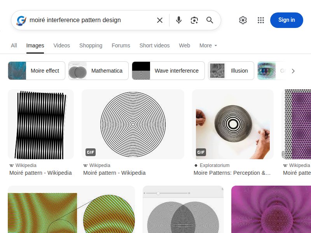Image resolution: width=311 pixels, height=233 pixels.
Task: Click the search magnifying glass icon
Action: (210, 20)
